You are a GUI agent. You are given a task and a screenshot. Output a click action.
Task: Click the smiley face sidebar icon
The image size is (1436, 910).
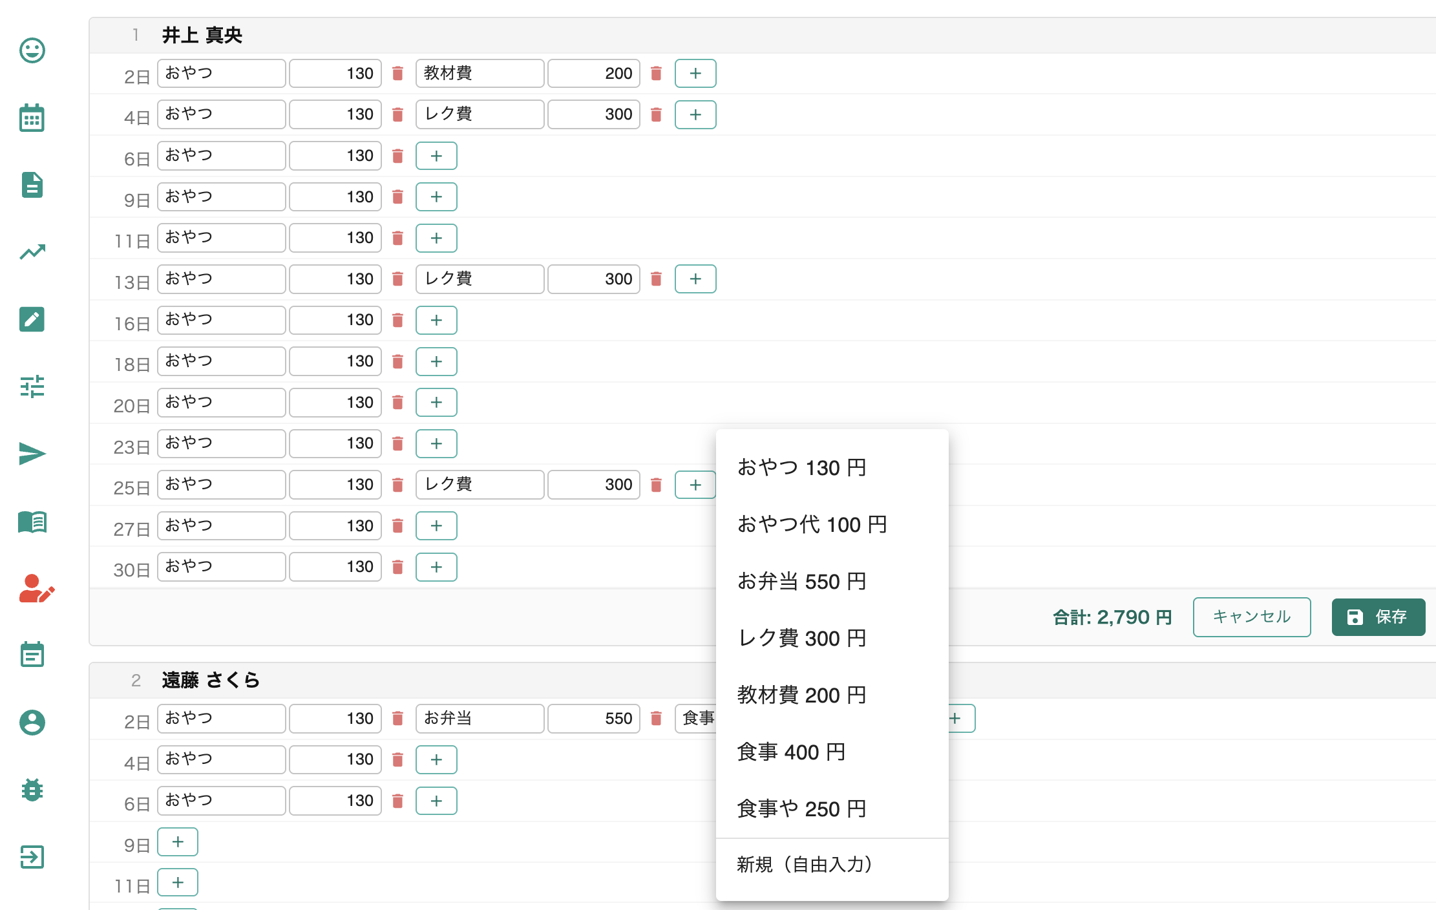(32, 50)
